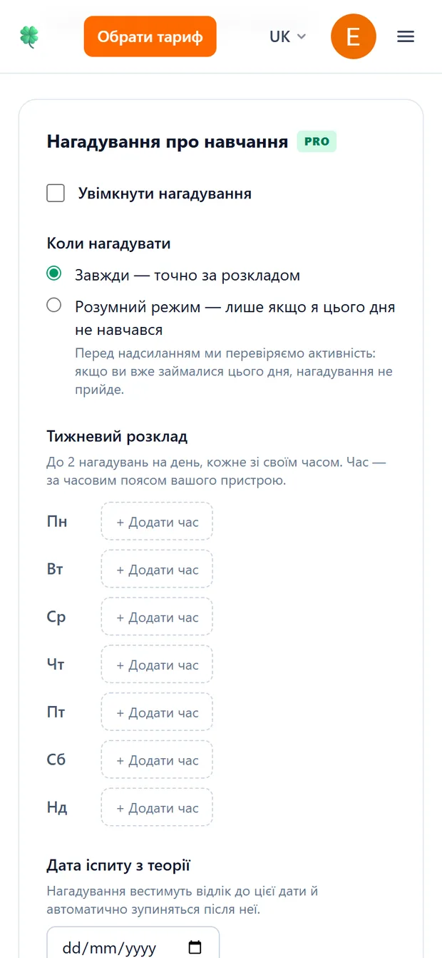Click the clover logo icon
This screenshot has height=958, width=442.
(29, 36)
